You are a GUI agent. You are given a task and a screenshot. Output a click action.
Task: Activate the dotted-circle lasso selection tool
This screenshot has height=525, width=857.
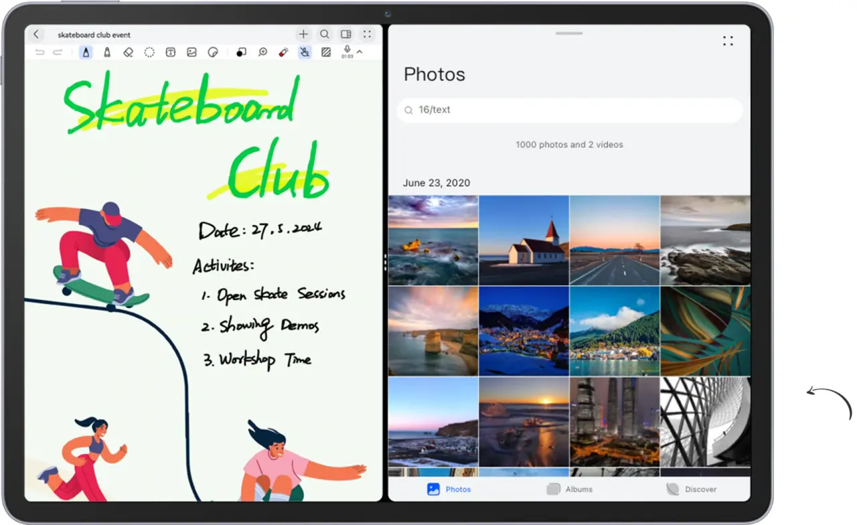(149, 52)
